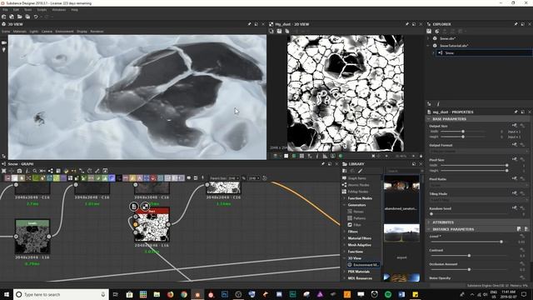The image size is (533, 300).
Task: Select the Dust node thumbnail in graph
Action: [x=152, y=225]
